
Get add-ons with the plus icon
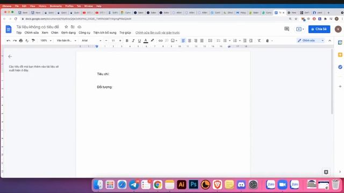click(x=340, y=86)
